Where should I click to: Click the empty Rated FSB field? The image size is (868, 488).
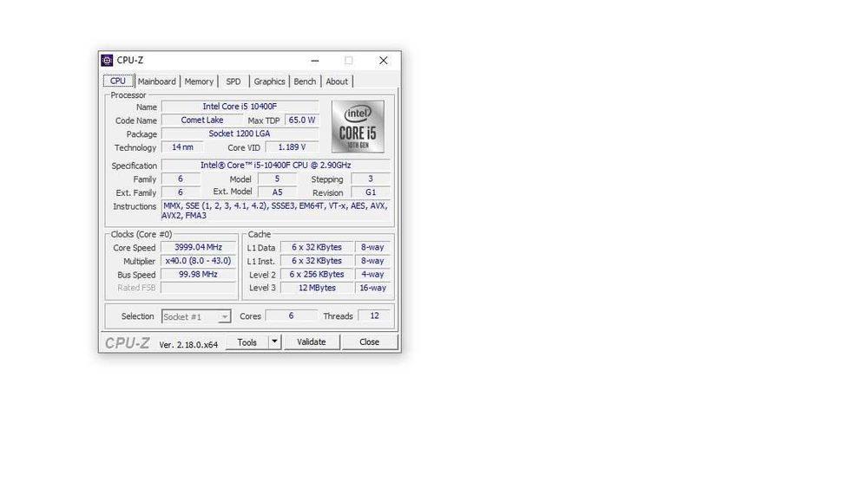click(198, 288)
